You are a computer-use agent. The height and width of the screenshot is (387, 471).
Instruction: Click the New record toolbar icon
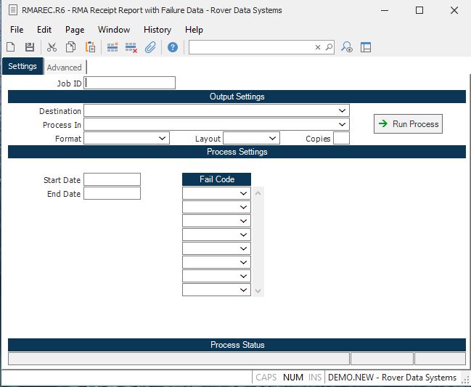pos(11,47)
